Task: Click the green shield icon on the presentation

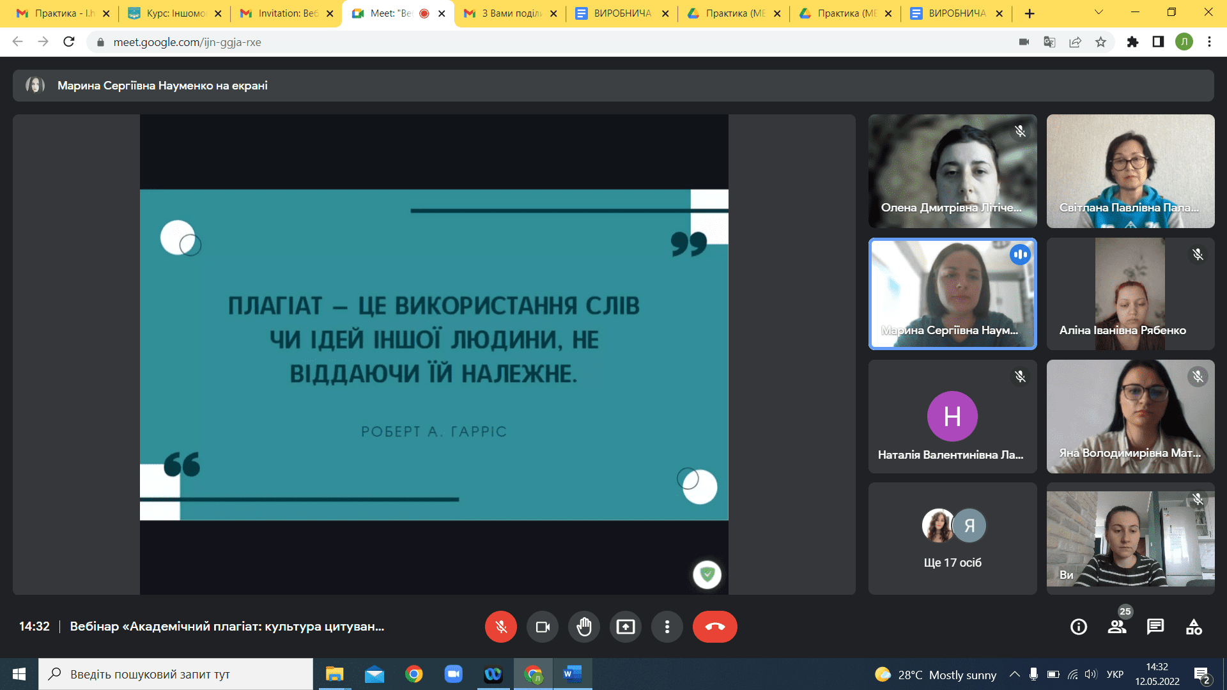Action: tap(707, 574)
